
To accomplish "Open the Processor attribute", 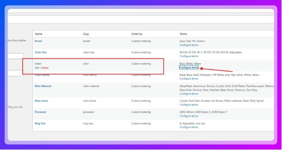I will pyautogui.click(x=40, y=112).
